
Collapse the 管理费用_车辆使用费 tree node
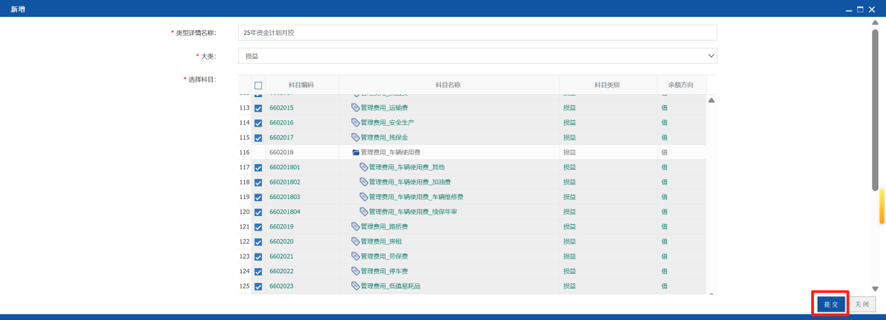click(x=356, y=152)
